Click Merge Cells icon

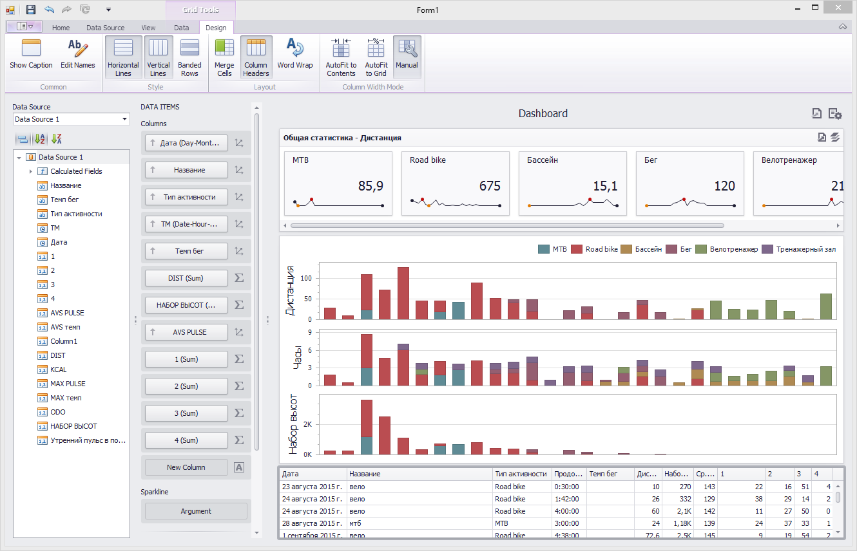(x=224, y=49)
